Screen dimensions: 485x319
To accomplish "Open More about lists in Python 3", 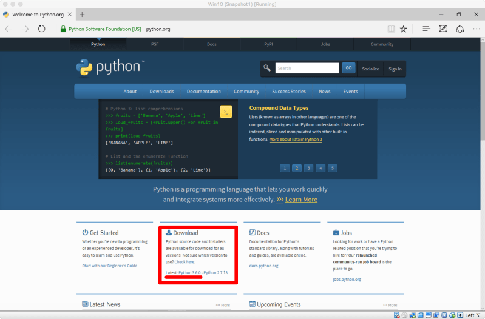I will [296, 139].
